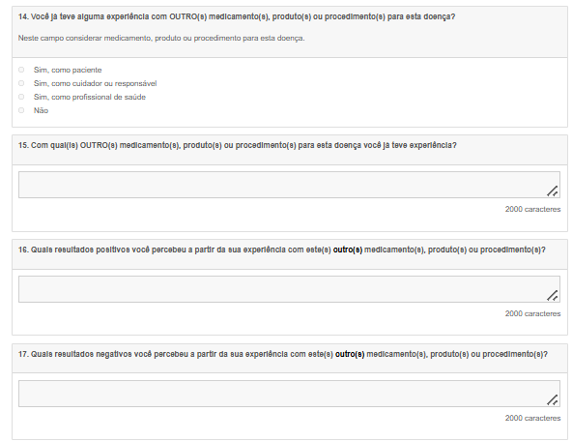The width and height of the screenshot is (572, 441).
Task: Click question 14 heading text
Action: coord(237,16)
